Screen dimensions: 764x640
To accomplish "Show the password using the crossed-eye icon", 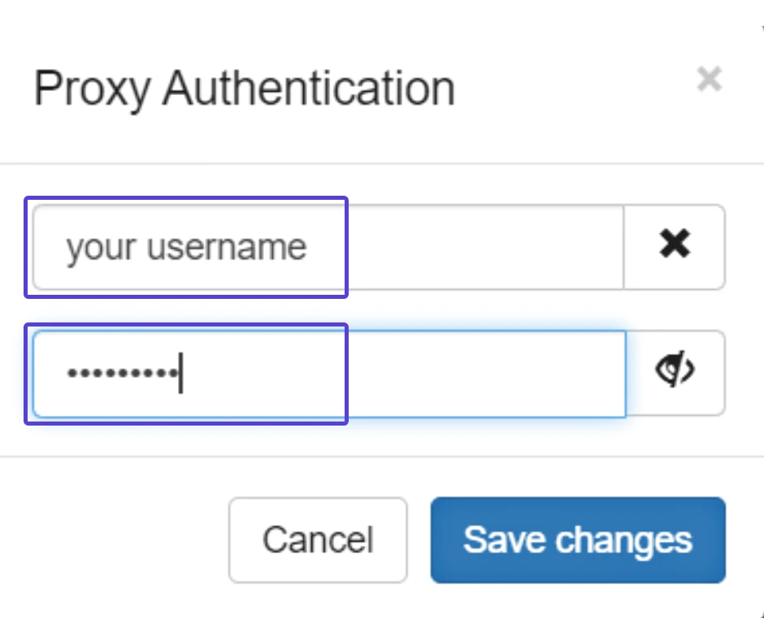I will 675,373.
